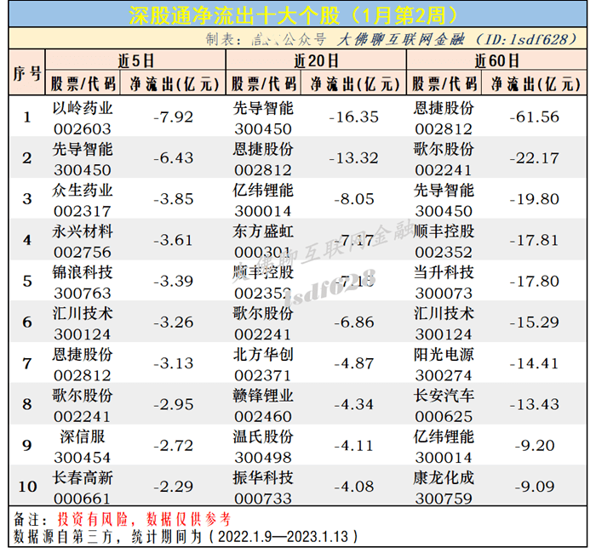This screenshot has height=559, width=596.
Task: Click the -61.56 value in 近60日
Action: [x=535, y=117]
